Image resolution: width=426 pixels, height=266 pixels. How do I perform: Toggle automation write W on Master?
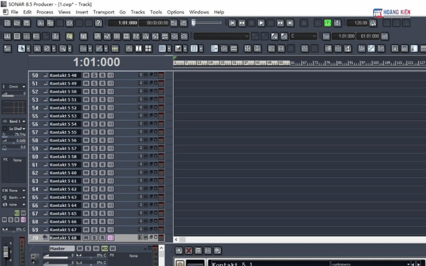coord(113,248)
